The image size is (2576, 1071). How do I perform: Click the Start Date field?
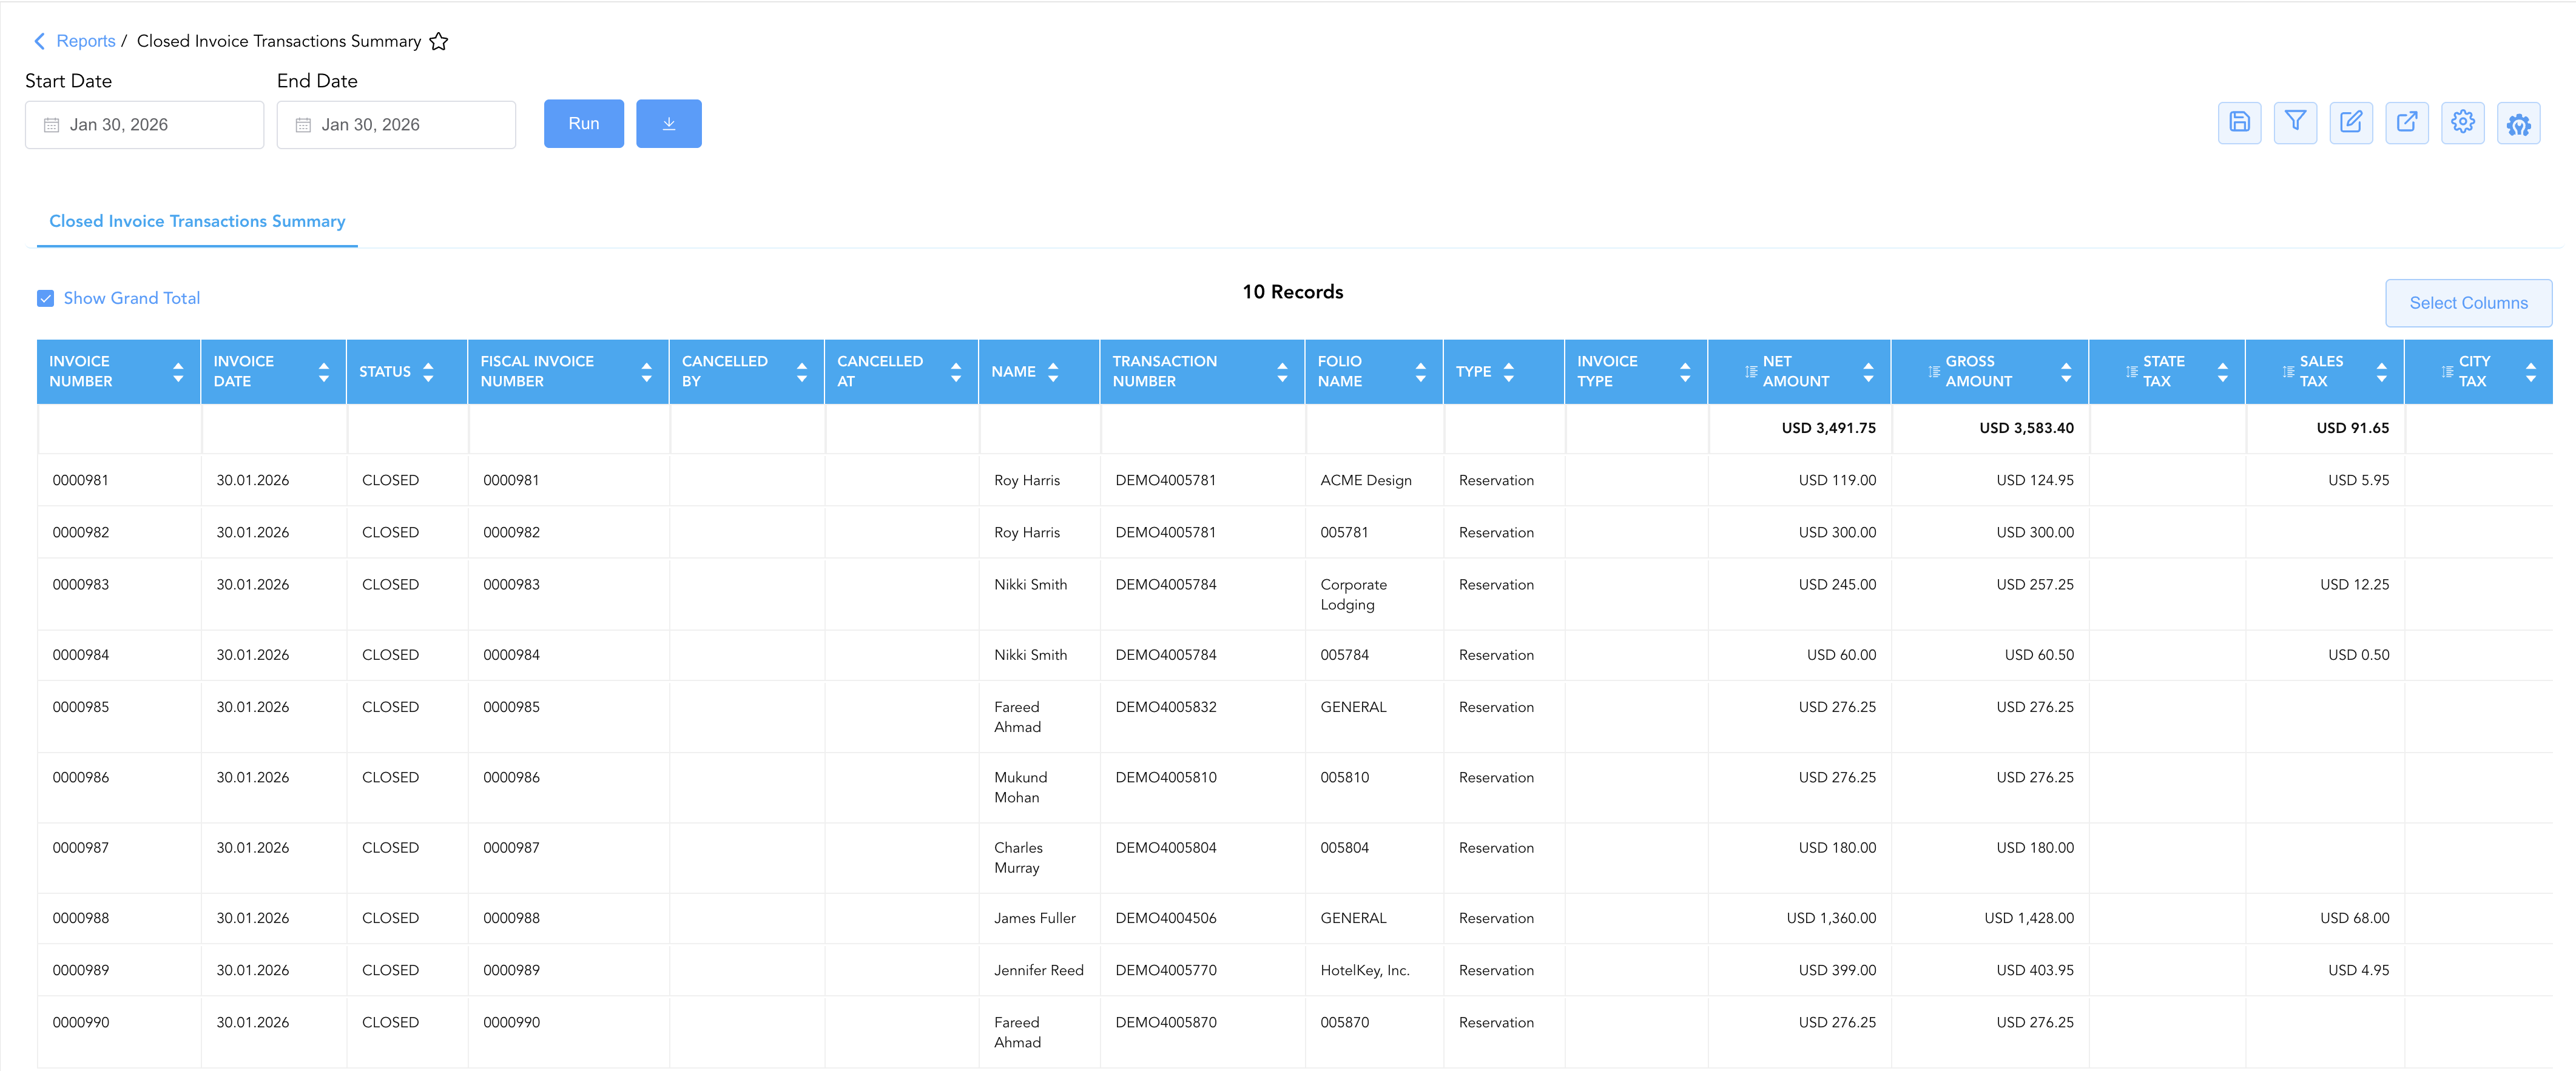tap(145, 125)
